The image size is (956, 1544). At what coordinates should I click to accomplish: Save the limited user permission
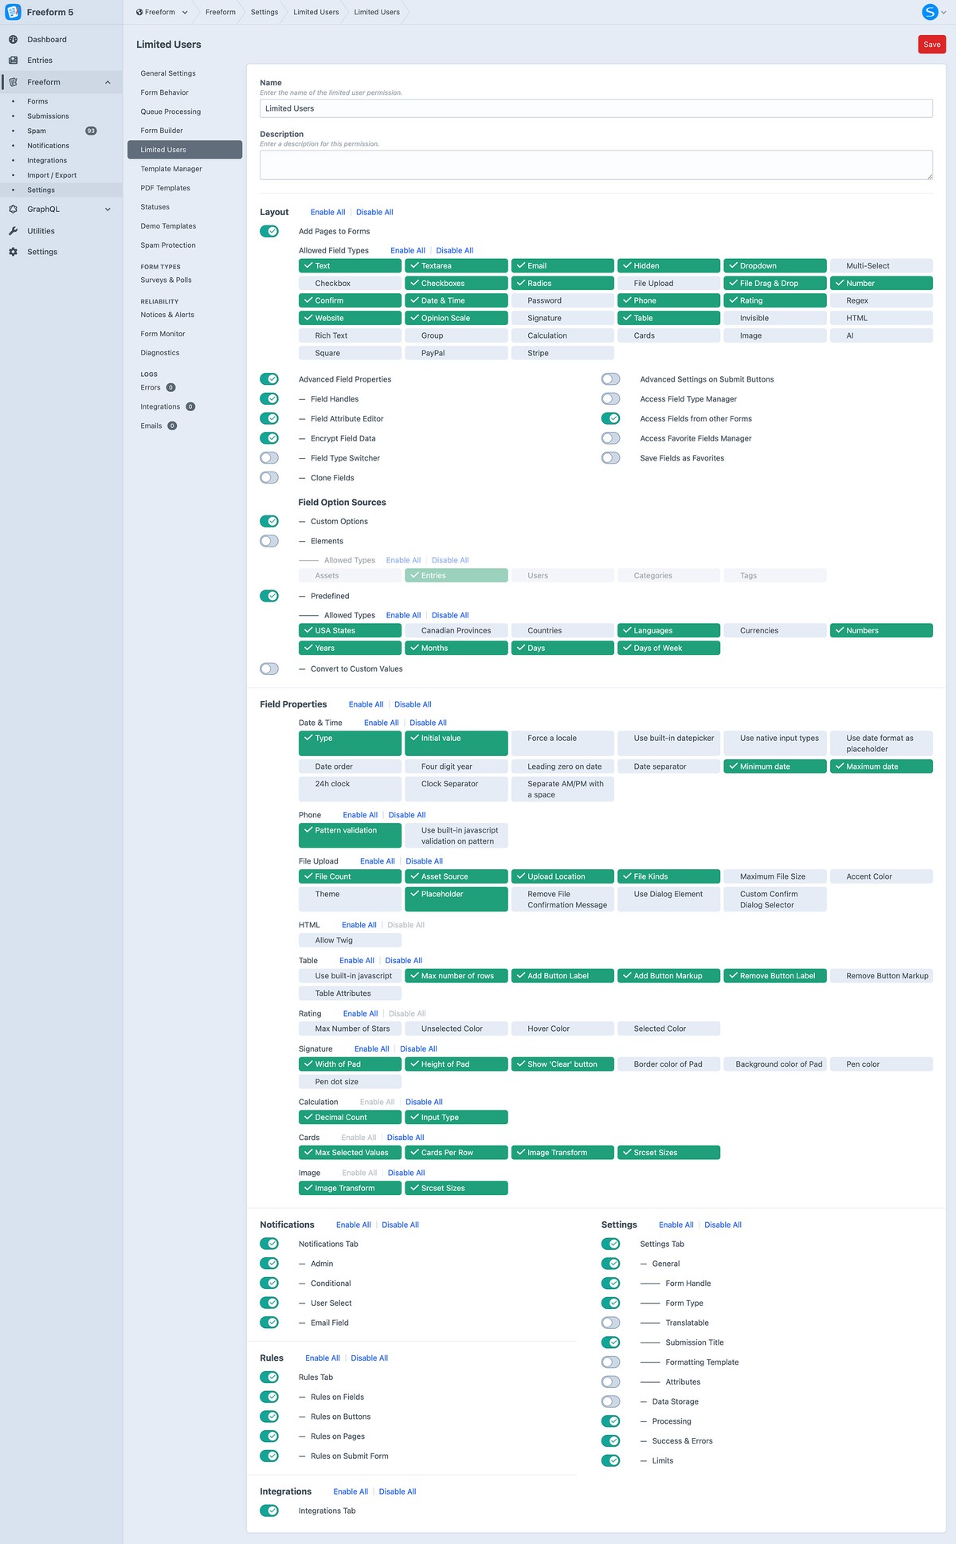(x=932, y=45)
